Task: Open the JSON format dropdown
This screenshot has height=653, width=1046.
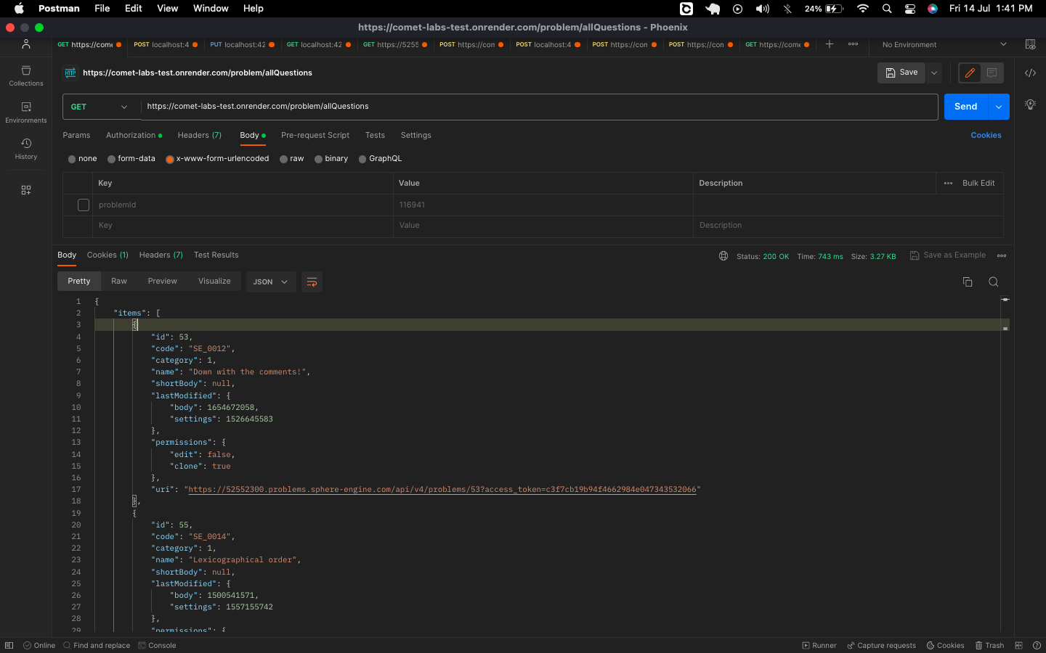Action: [x=271, y=282]
